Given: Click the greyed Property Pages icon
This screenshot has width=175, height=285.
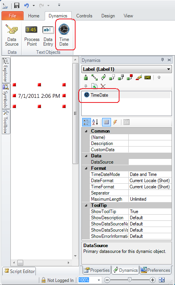Looking at the screenshot, I should 126,122.
